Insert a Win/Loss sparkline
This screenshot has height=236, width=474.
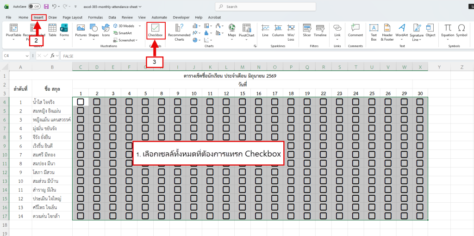pyautogui.click(x=291, y=33)
